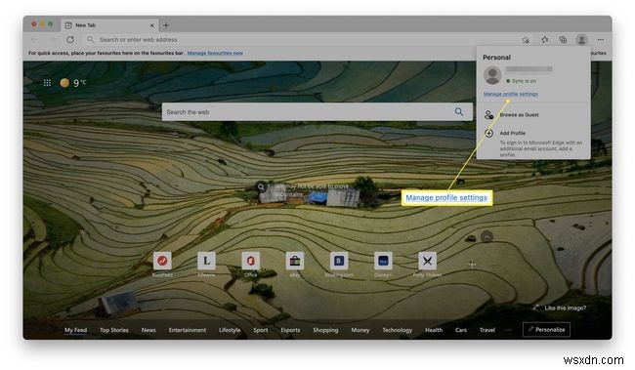This screenshot has width=635, height=370.
Task: Open the Favourites list icon
Action: (545, 40)
